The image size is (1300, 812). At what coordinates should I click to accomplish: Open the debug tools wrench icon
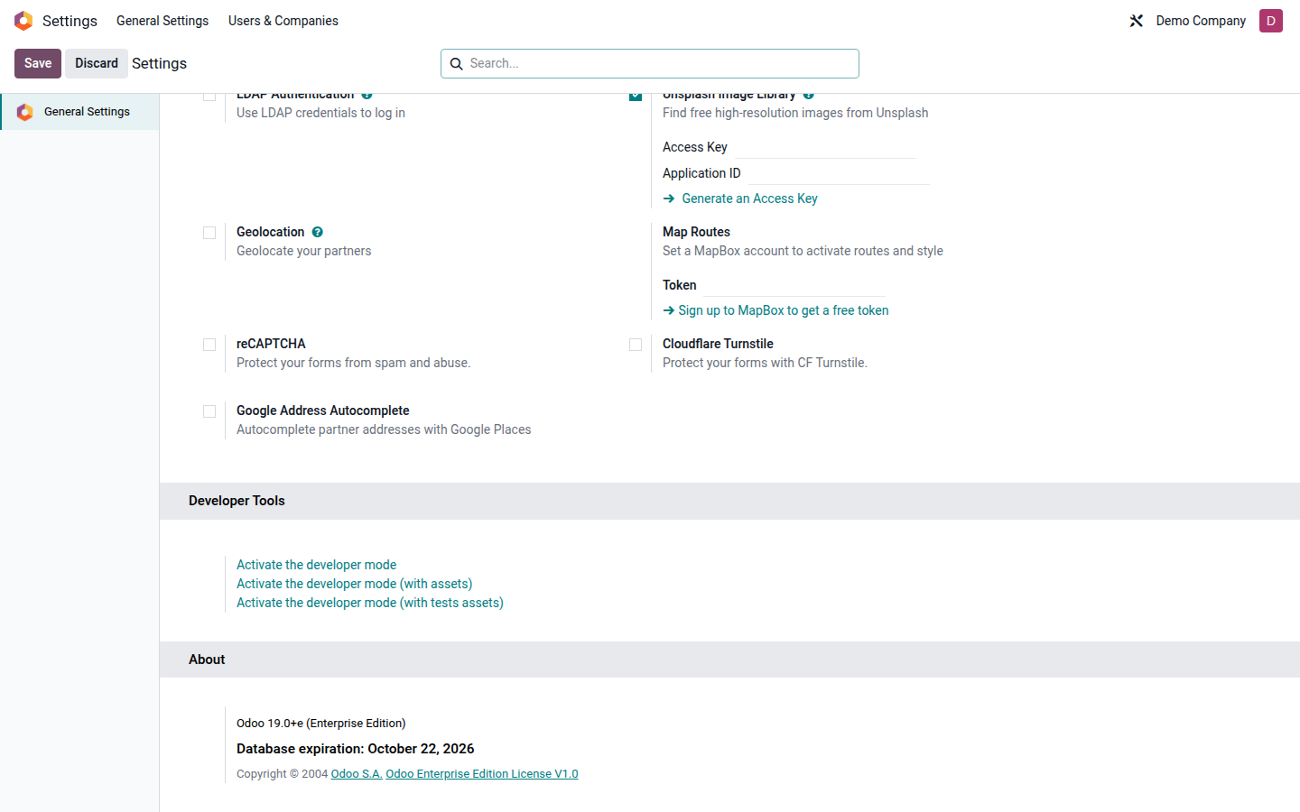[x=1137, y=21]
